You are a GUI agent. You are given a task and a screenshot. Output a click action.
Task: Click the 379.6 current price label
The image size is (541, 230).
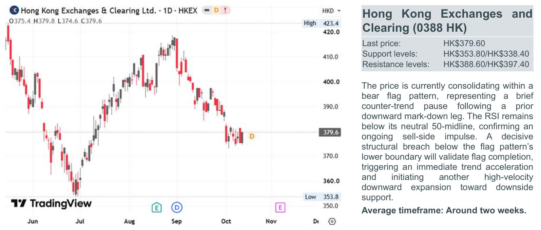click(330, 133)
